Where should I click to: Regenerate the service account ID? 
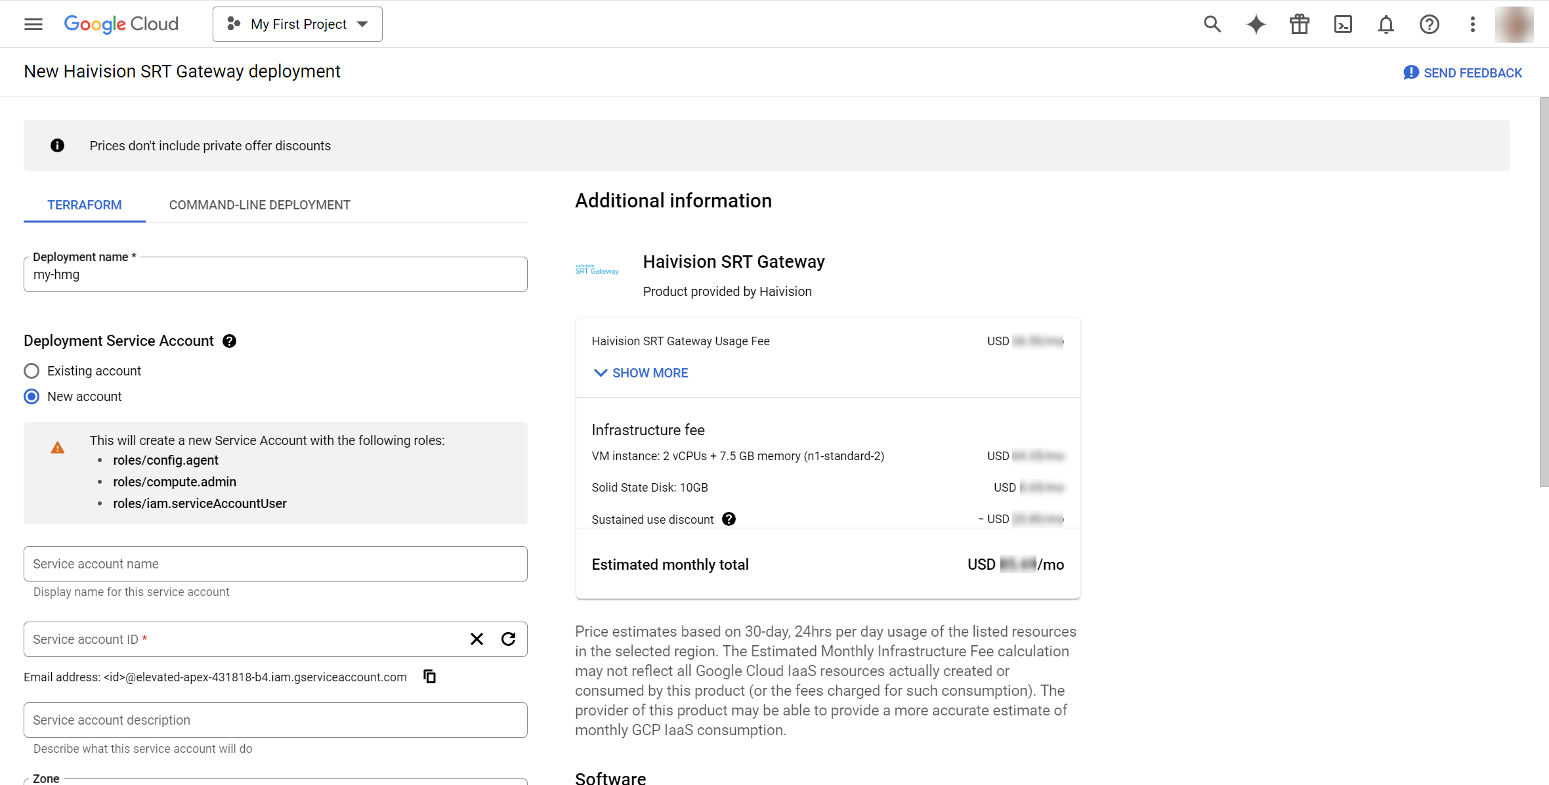[x=509, y=639]
